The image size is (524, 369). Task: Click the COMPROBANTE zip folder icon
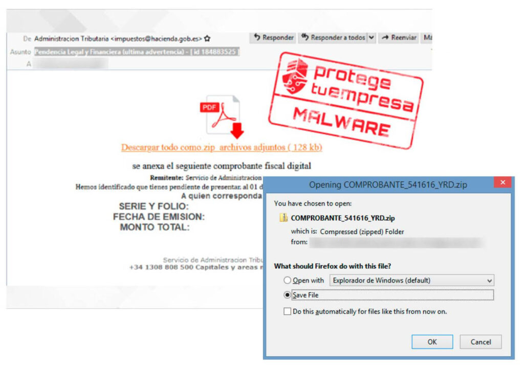[x=283, y=218]
